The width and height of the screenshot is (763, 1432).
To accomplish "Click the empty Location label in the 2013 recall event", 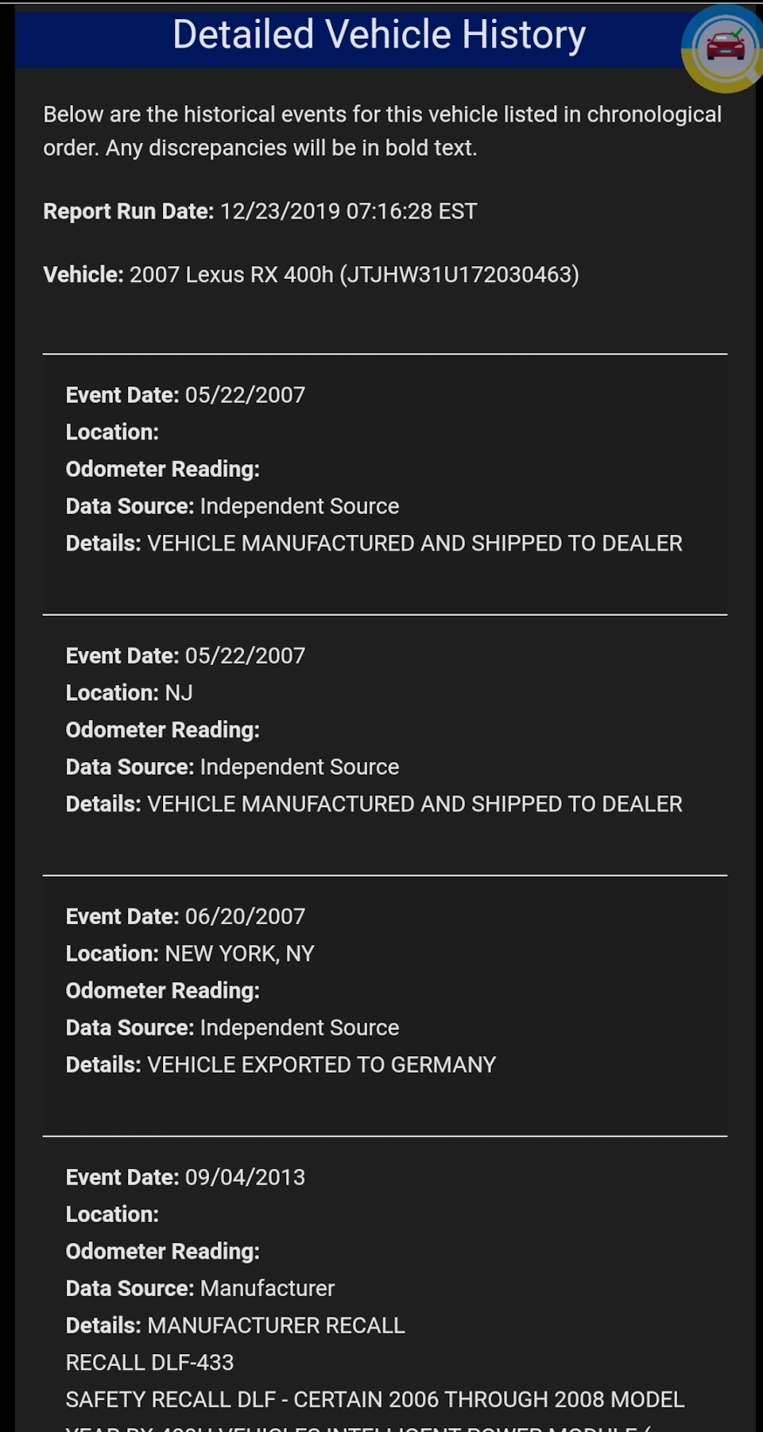I will click(112, 1214).
